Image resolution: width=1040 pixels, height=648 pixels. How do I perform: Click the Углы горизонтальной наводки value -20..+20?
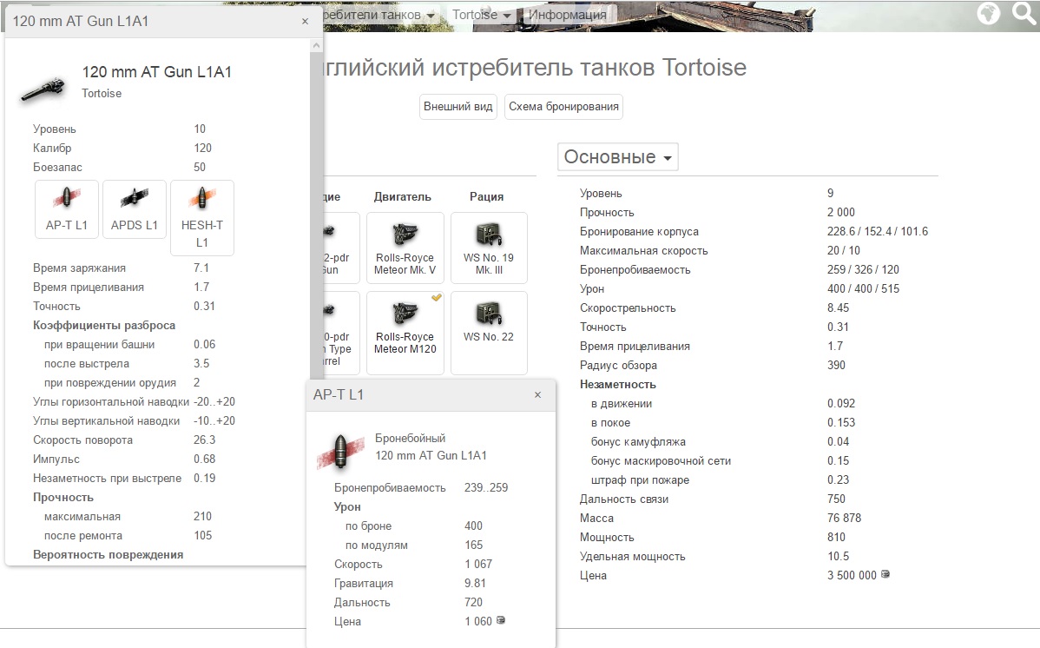tap(214, 401)
